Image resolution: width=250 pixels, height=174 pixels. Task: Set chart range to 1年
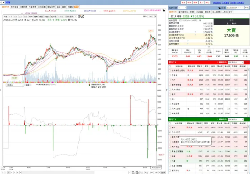coord(151,173)
